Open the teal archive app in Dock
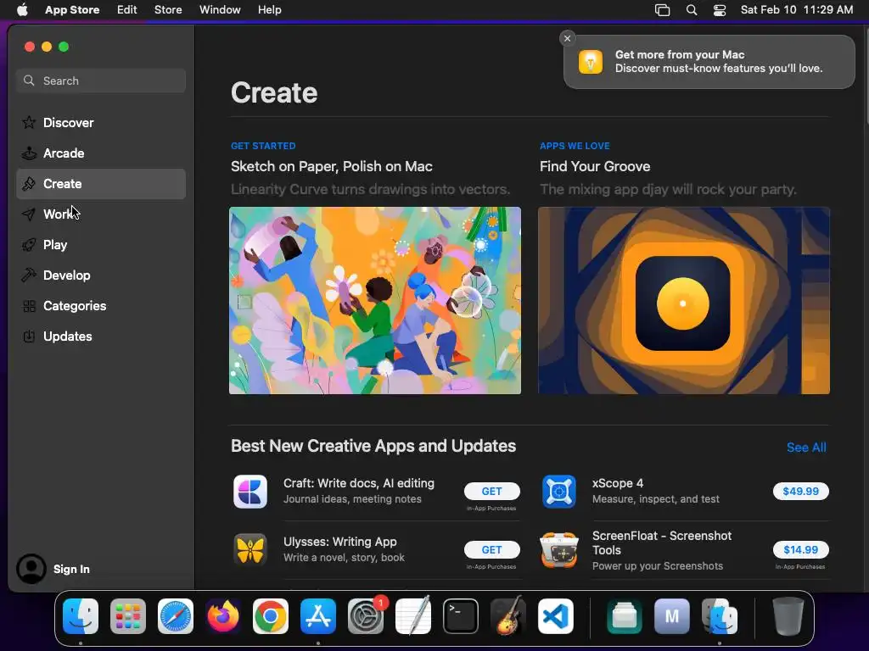The height and width of the screenshot is (651, 869). [625, 616]
